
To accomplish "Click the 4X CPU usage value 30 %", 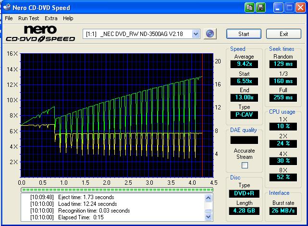I will pos(283,161).
